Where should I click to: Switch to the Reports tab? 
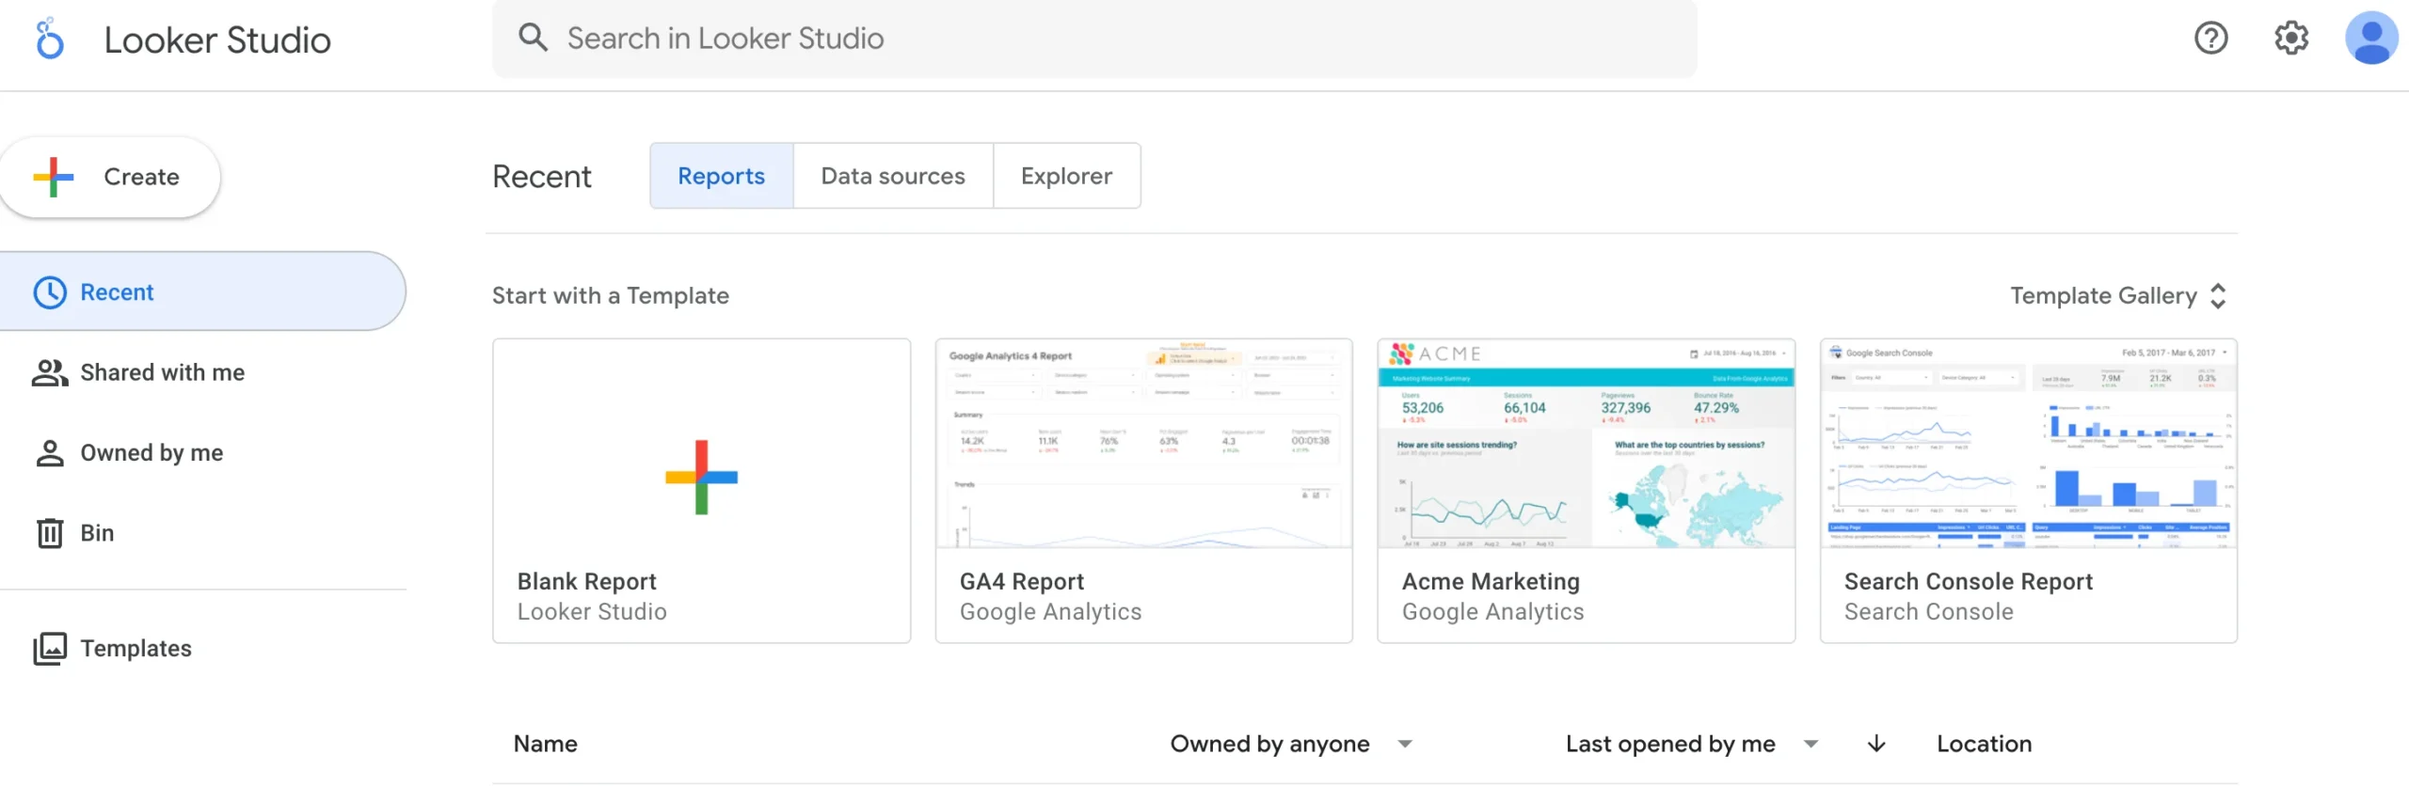pos(722,176)
